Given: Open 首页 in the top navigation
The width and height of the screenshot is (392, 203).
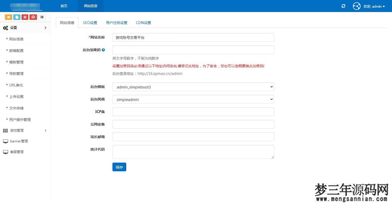Looking at the screenshot, I should [64, 6].
